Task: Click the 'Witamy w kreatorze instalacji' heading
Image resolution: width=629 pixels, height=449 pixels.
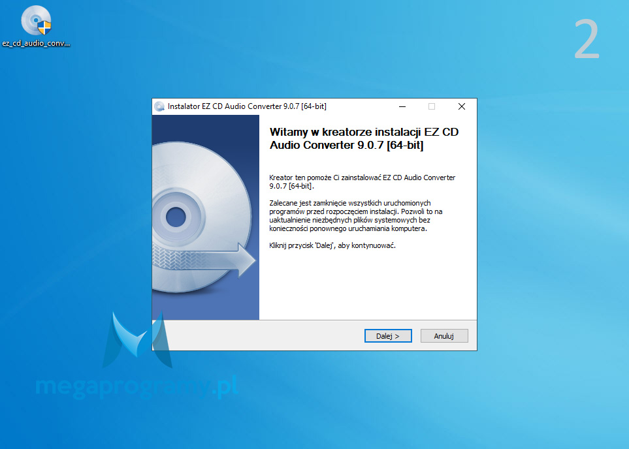Action: [x=364, y=138]
